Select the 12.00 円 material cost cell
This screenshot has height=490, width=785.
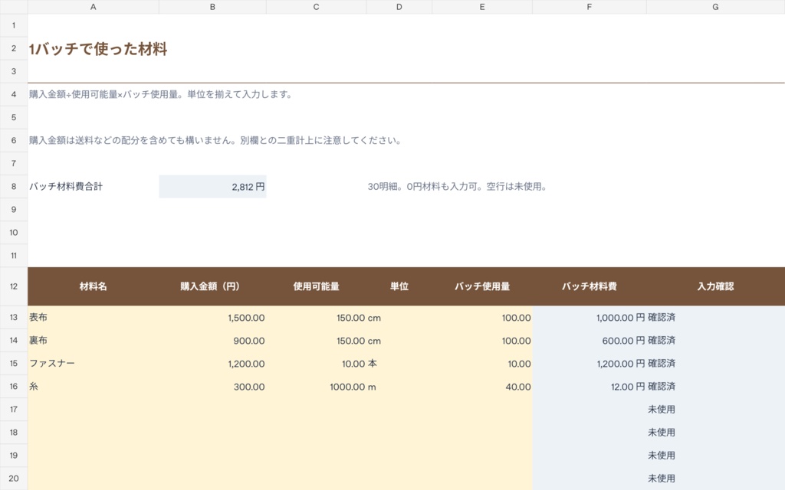pos(590,387)
